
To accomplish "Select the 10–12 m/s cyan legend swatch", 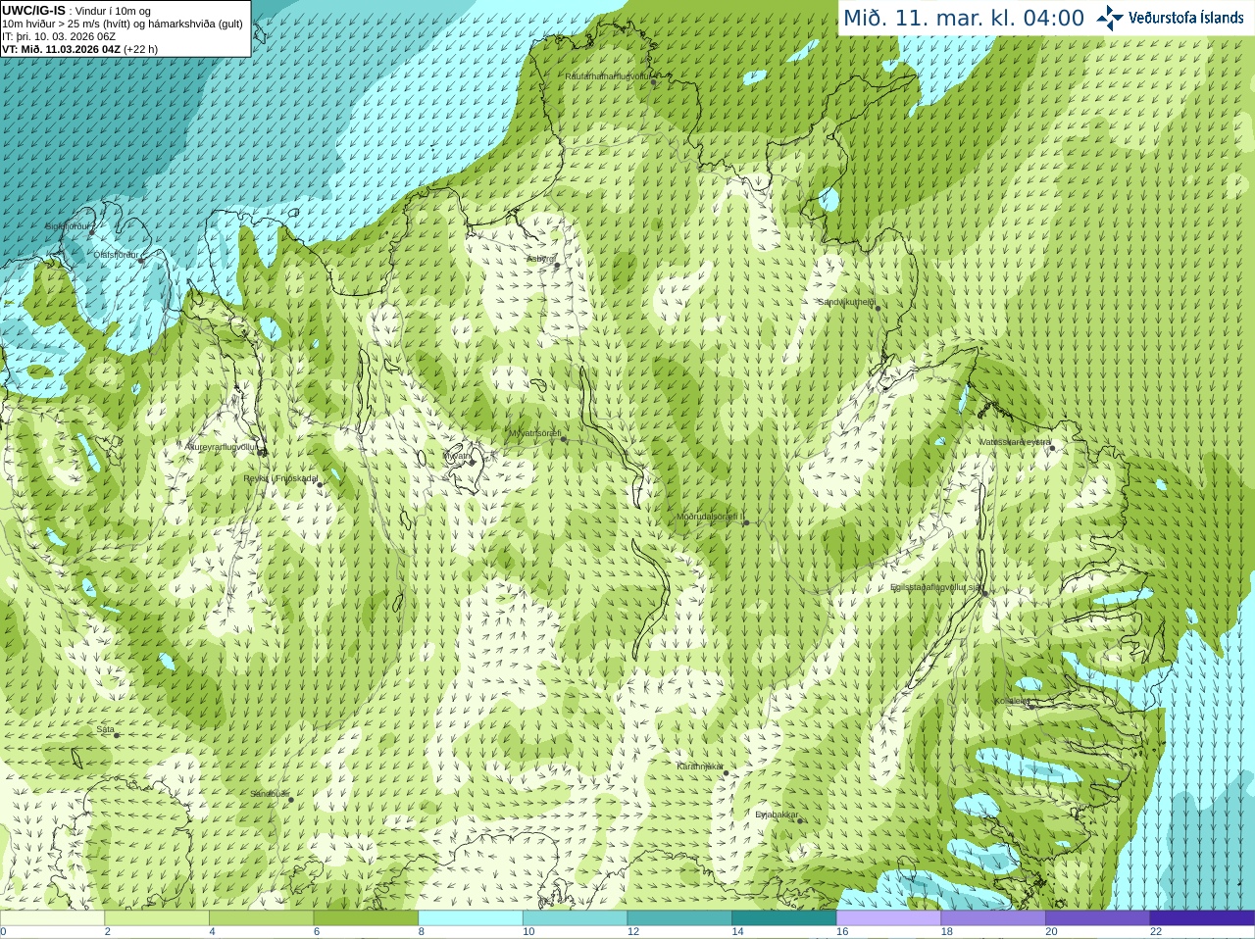I will [x=576, y=918].
